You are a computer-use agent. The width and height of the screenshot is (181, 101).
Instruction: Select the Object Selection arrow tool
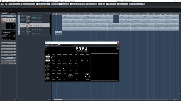(71, 4)
